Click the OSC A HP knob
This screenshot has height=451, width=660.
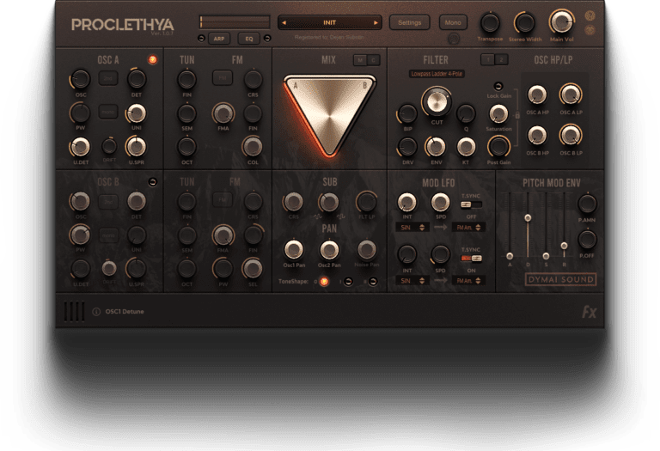(x=537, y=94)
